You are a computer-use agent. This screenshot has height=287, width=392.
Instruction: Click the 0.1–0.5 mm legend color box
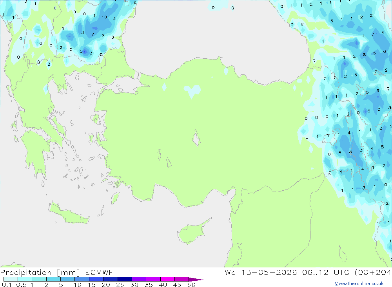tap(11, 279)
